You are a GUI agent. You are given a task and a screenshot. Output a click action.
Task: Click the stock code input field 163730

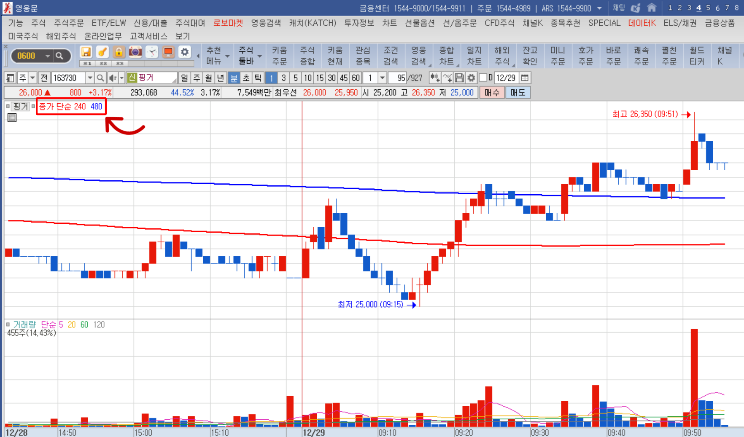tap(68, 78)
